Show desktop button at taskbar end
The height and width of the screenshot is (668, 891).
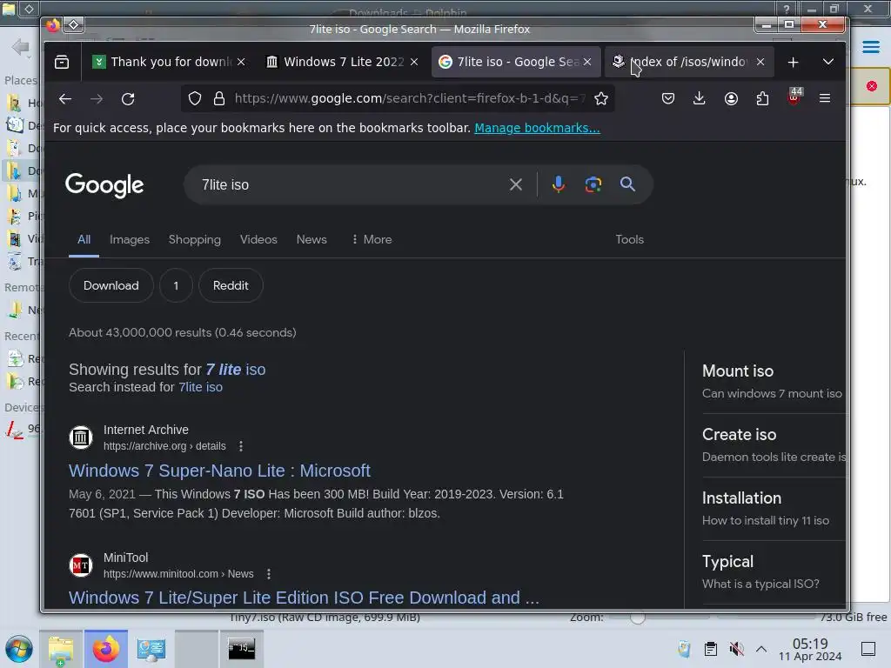[x=868, y=649]
